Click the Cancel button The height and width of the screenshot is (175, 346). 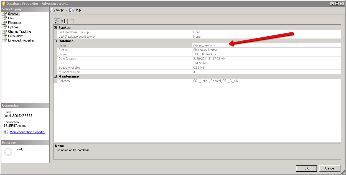tap(330, 168)
